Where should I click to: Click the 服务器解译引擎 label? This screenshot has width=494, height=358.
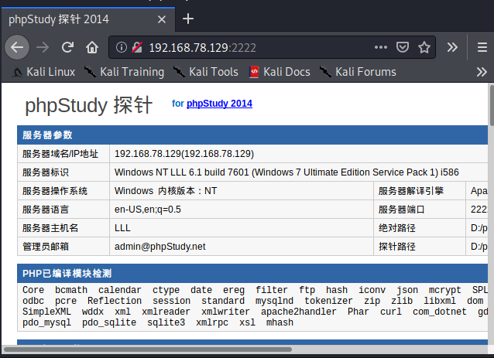[x=411, y=191]
